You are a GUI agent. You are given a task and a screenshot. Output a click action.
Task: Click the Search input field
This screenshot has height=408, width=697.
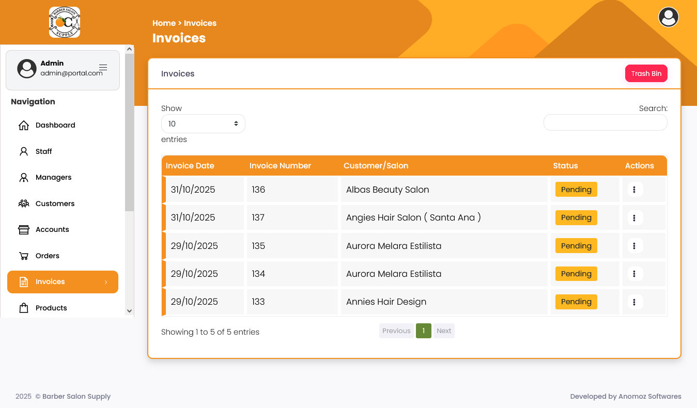click(605, 122)
